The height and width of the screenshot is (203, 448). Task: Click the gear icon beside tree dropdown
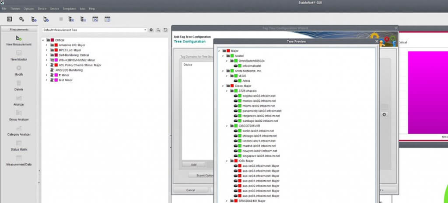coord(151,30)
